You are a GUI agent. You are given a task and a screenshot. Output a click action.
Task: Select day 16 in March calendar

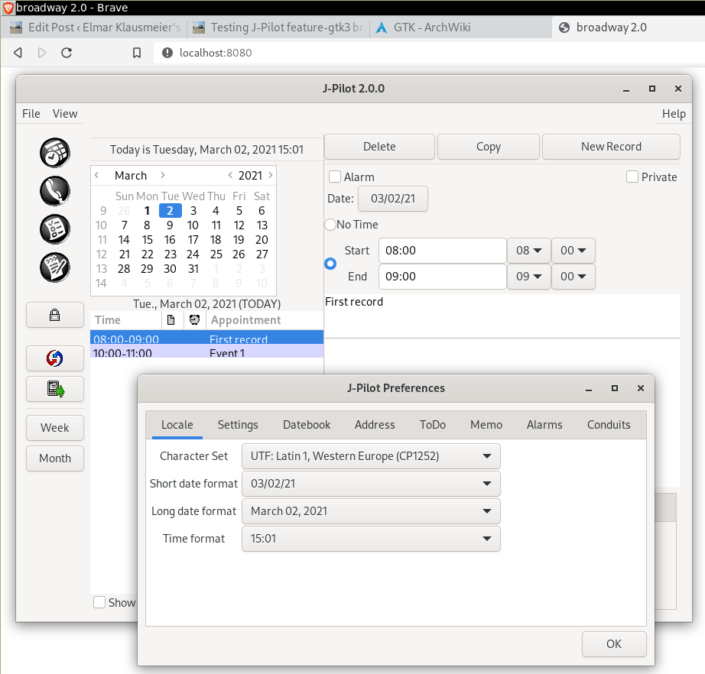[170, 240]
